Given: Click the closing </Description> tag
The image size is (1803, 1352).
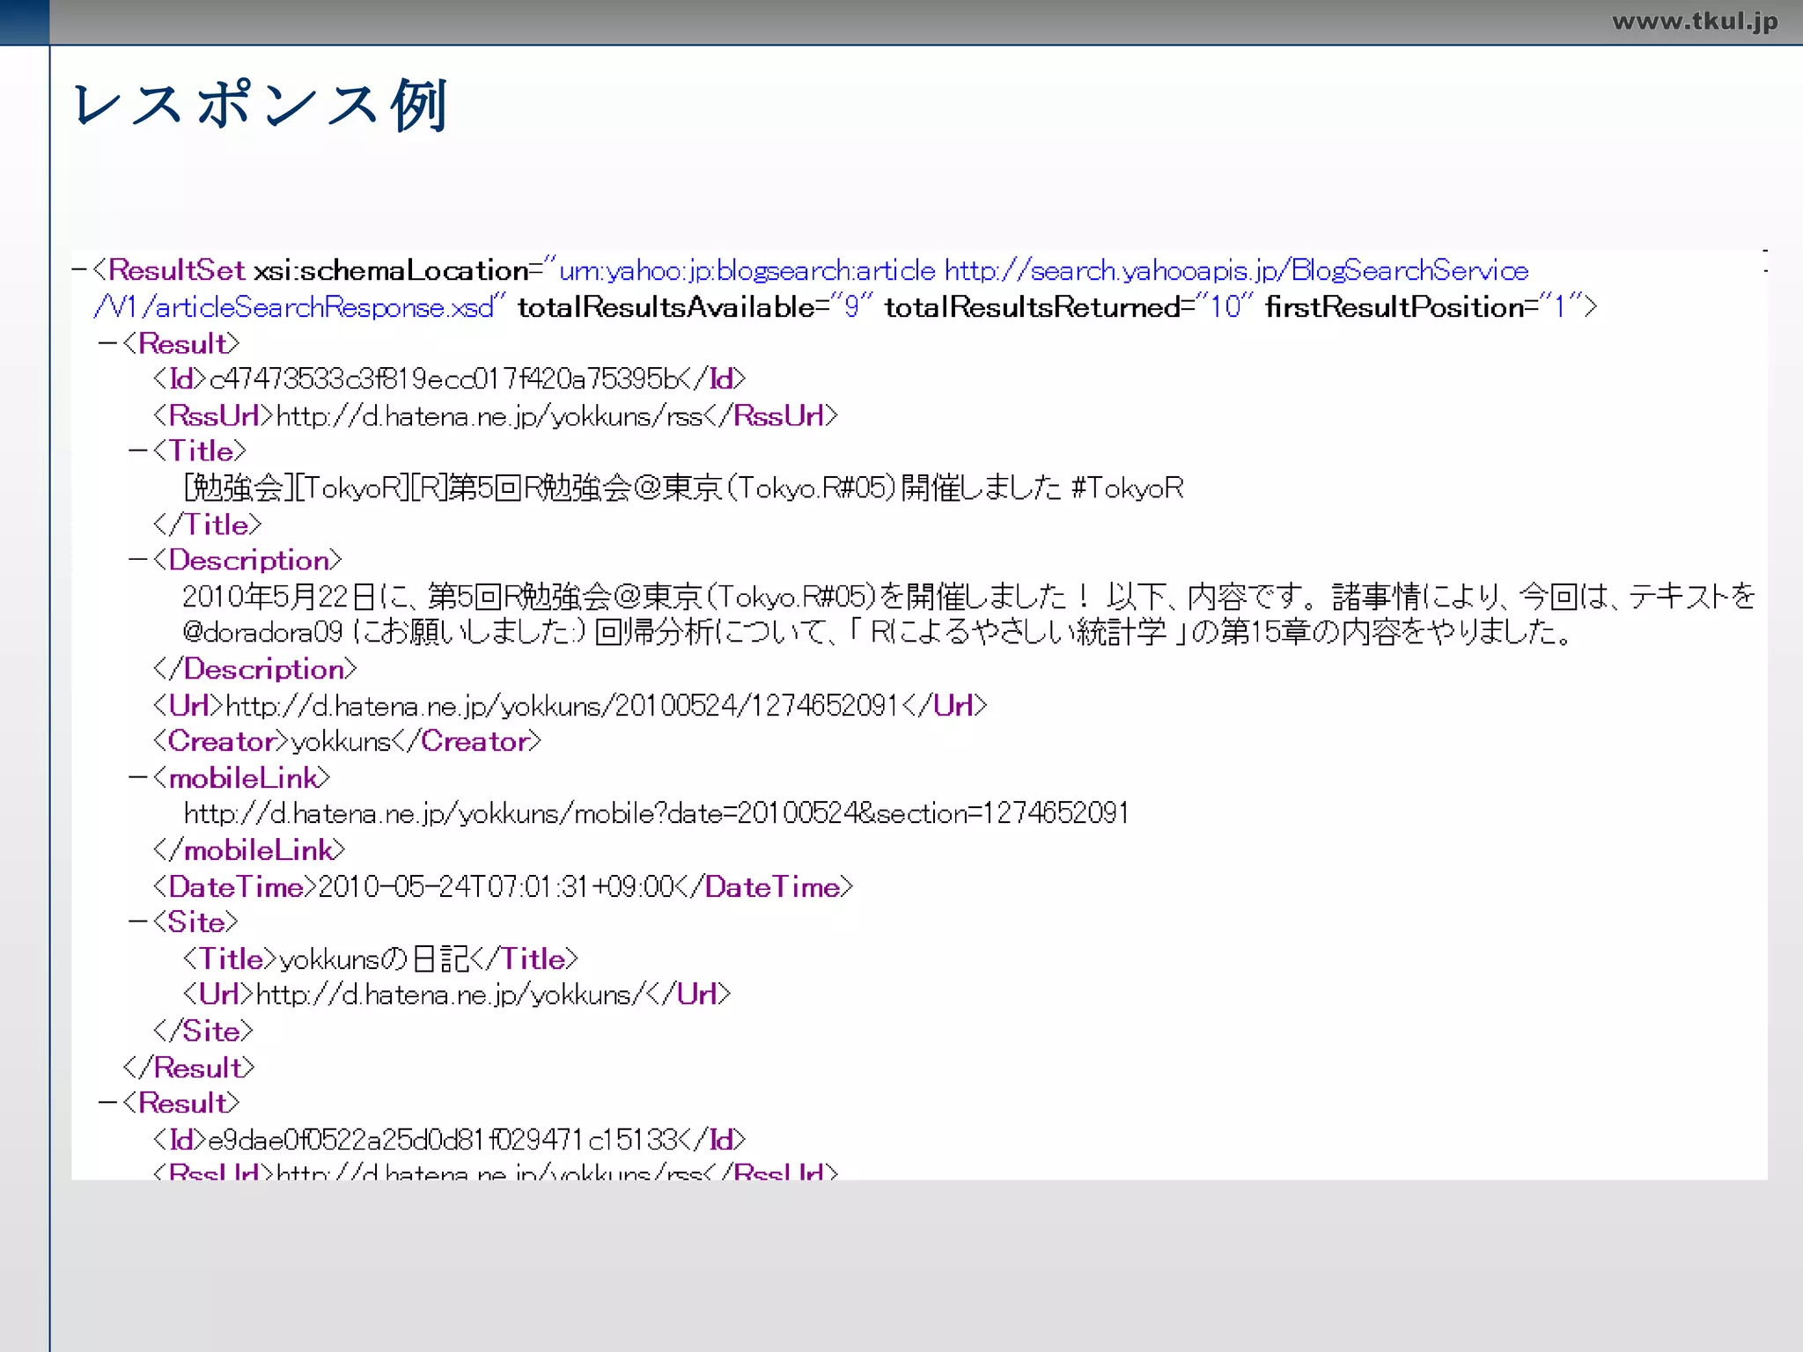Looking at the screenshot, I should click(x=255, y=669).
